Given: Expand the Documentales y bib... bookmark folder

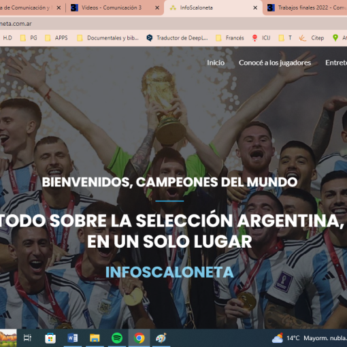Looking at the screenshot, I should pyautogui.click(x=108, y=38).
